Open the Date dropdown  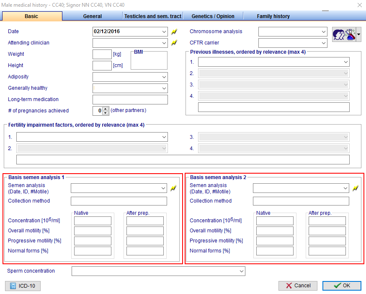tap(164, 31)
